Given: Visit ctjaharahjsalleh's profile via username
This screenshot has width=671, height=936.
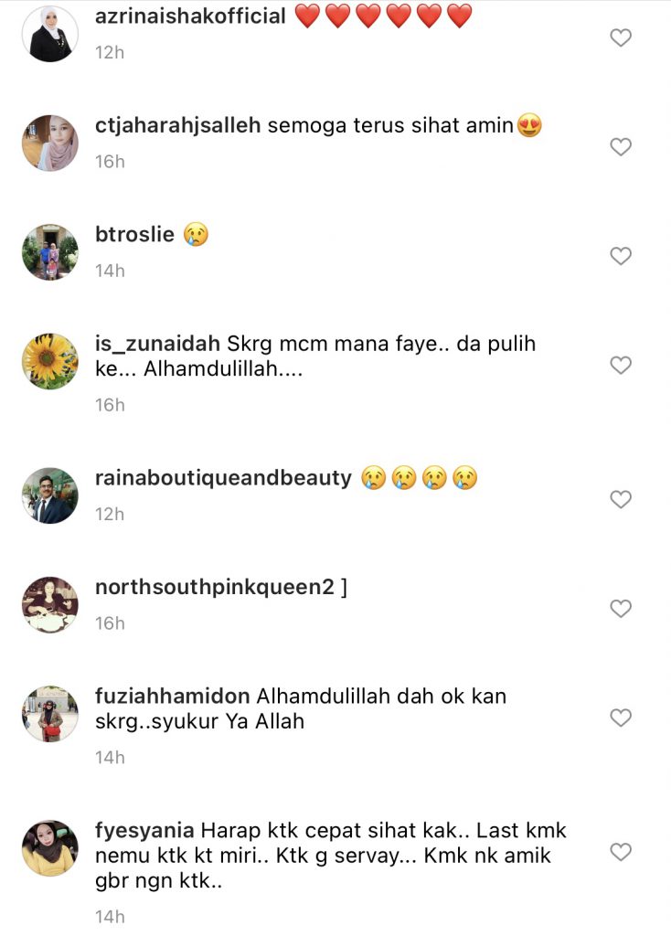Looking at the screenshot, I should [178, 125].
